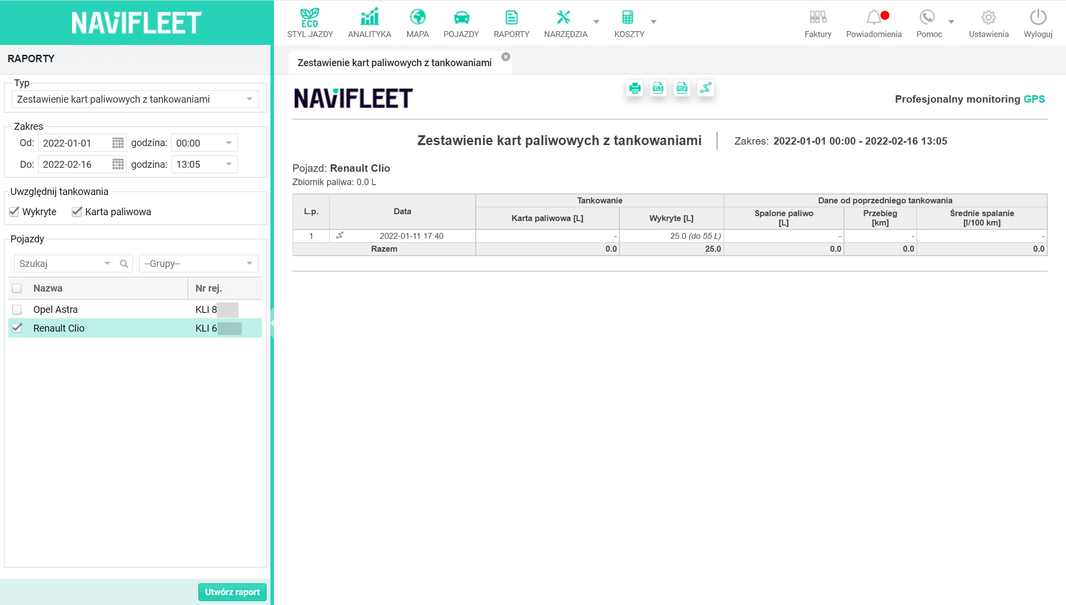The height and width of the screenshot is (605, 1066).
Task: Expand the report Typ dropdown
Action: (x=249, y=99)
